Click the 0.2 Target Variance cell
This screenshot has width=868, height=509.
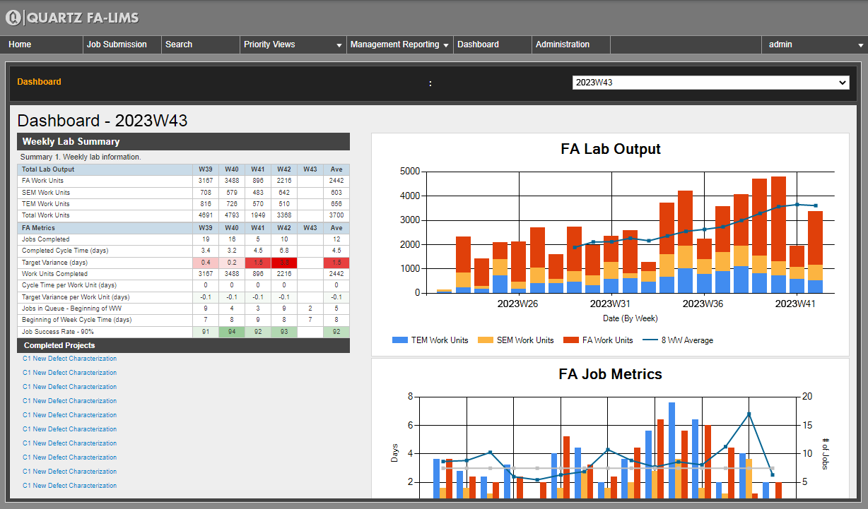click(231, 262)
